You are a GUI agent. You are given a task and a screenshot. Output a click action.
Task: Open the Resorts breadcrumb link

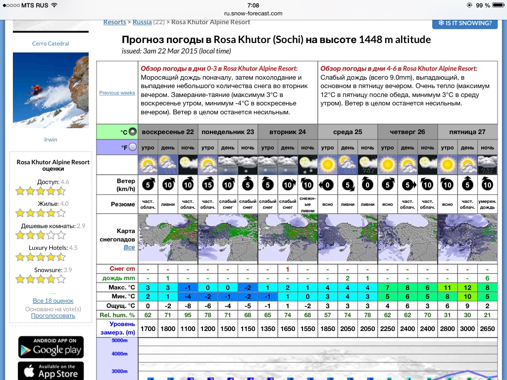click(114, 22)
